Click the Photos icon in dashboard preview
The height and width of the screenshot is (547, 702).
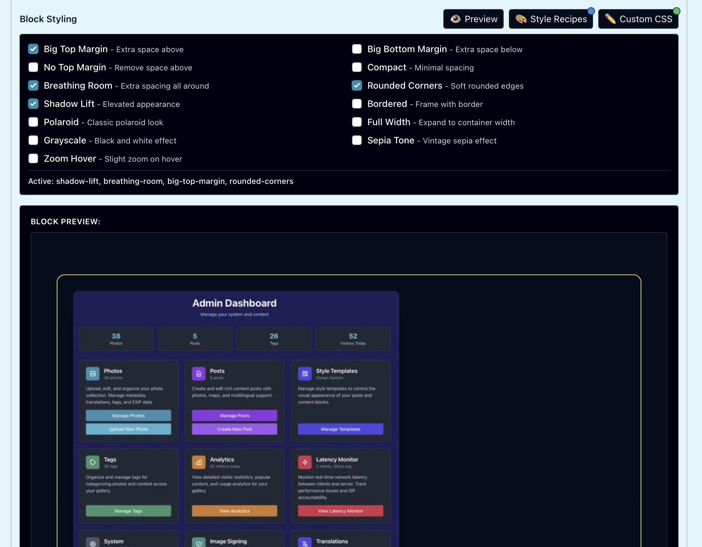(x=93, y=374)
